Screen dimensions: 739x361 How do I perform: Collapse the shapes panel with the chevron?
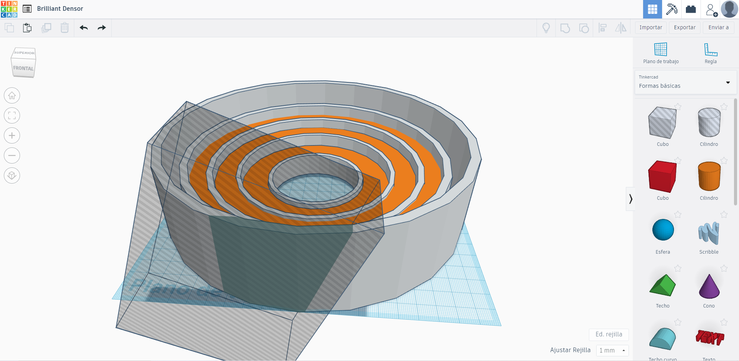pos(630,199)
